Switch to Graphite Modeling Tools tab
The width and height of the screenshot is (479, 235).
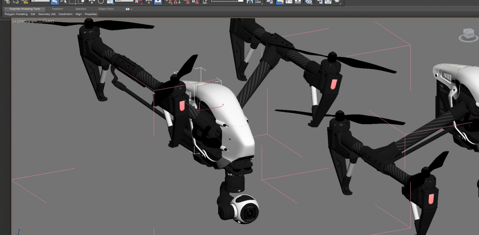pos(25,9)
